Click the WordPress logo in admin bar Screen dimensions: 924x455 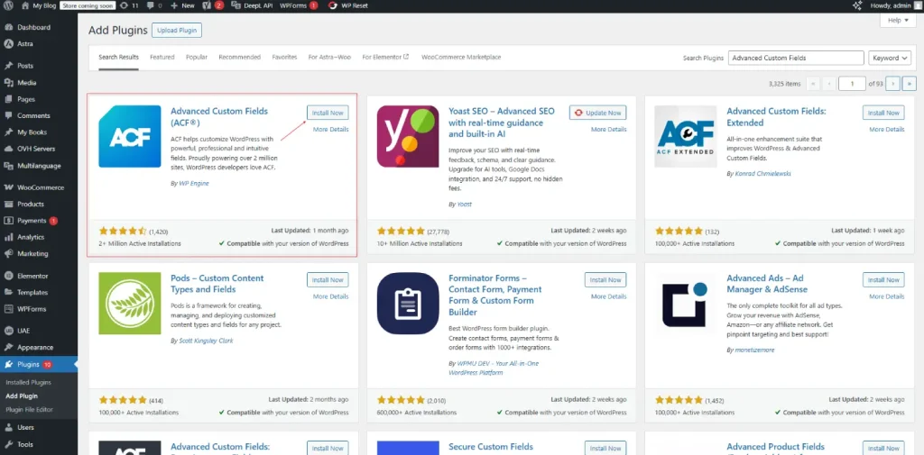pyautogui.click(x=9, y=5)
